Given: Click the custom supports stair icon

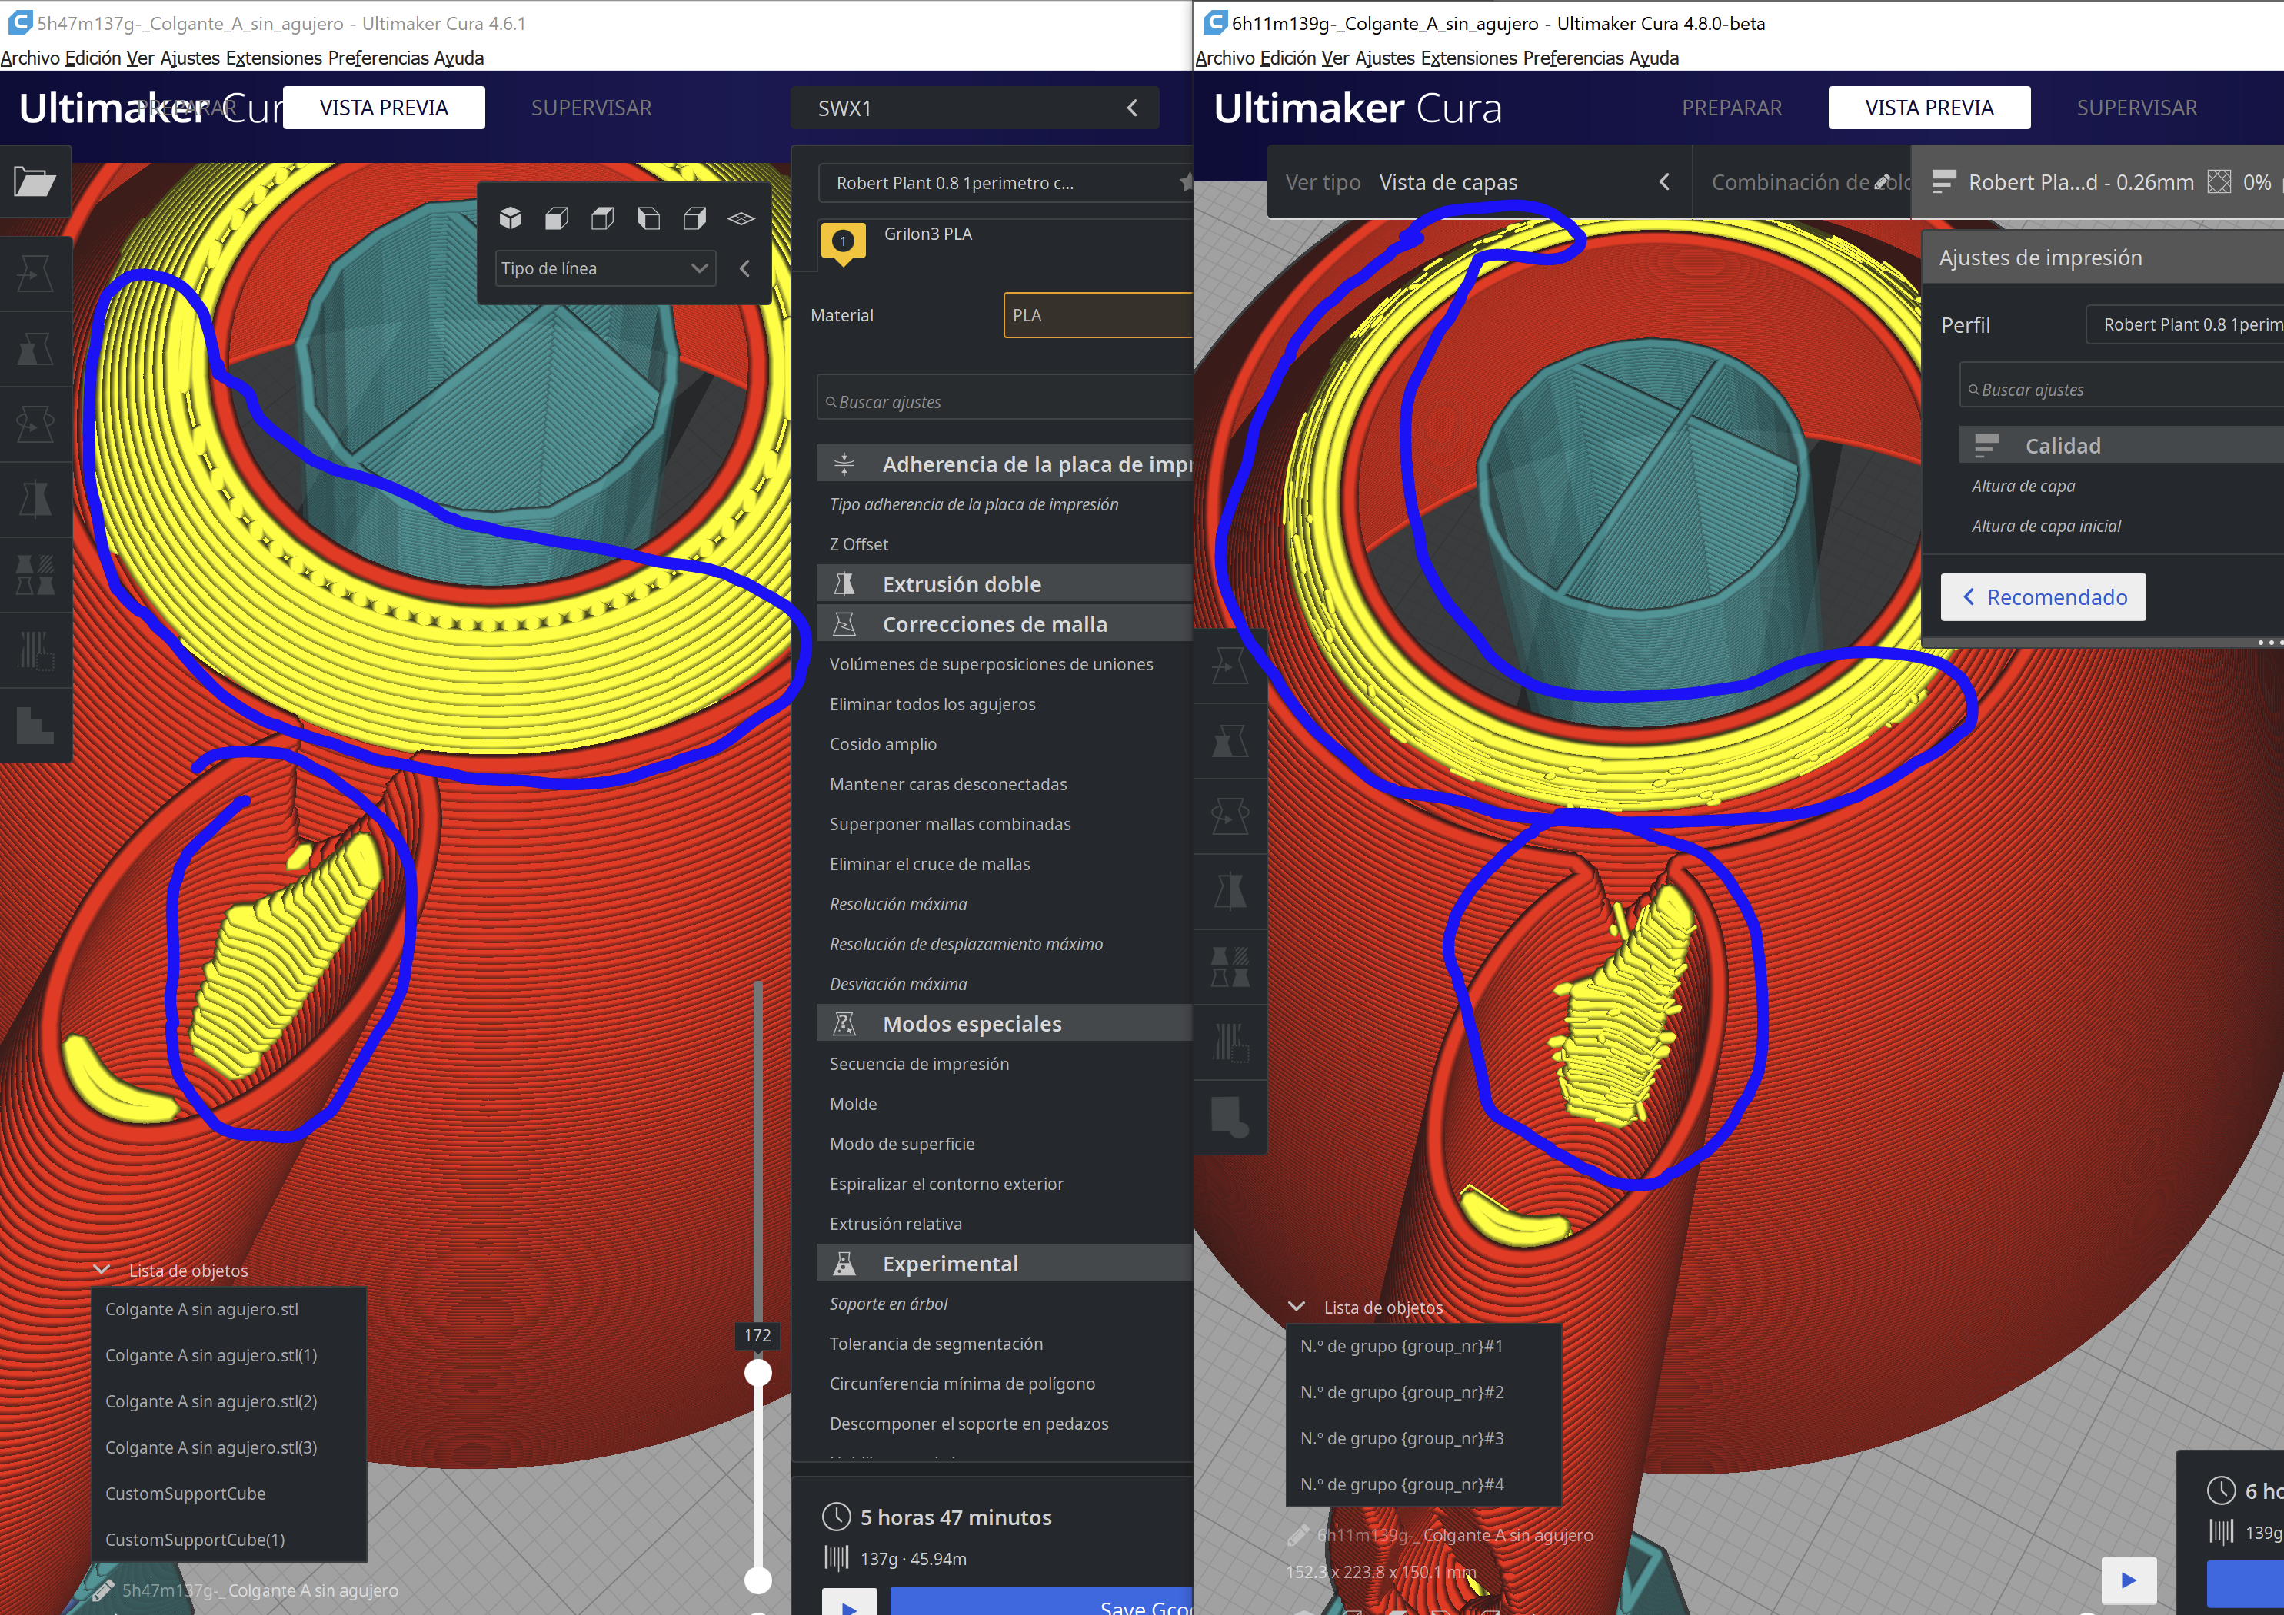Looking at the screenshot, I should (x=35, y=725).
